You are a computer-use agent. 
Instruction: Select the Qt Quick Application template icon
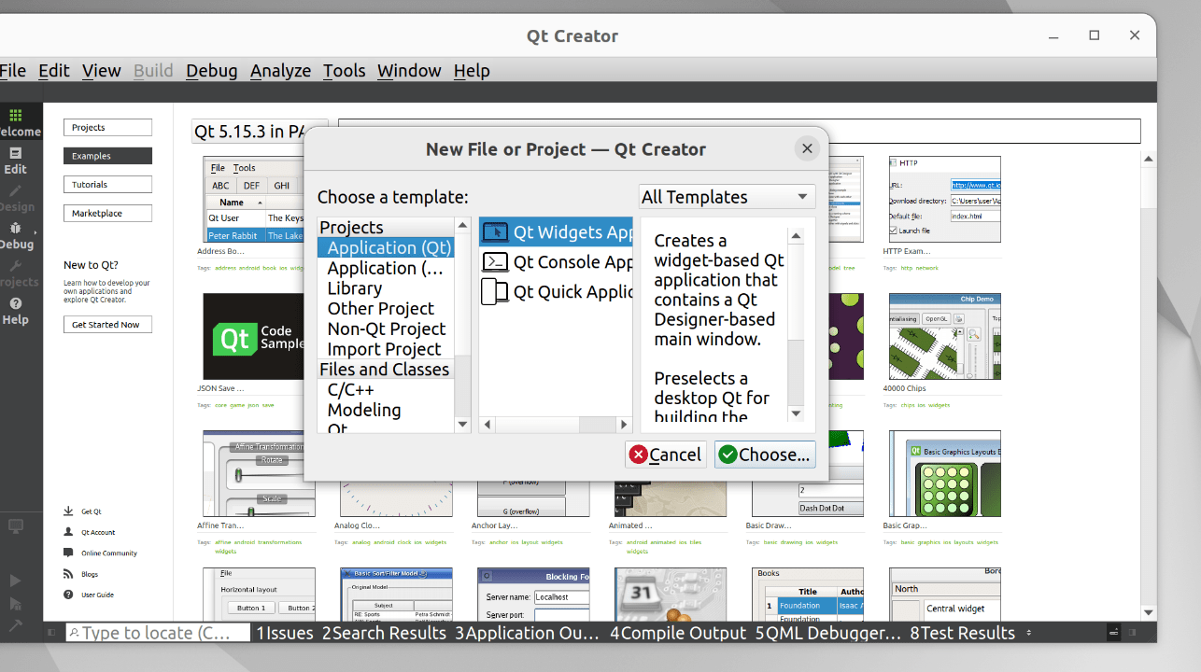496,292
